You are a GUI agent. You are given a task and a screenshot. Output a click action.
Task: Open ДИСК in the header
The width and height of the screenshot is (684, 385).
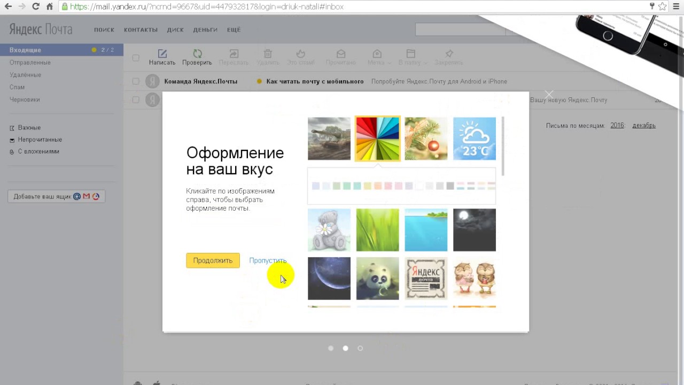tap(175, 30)
